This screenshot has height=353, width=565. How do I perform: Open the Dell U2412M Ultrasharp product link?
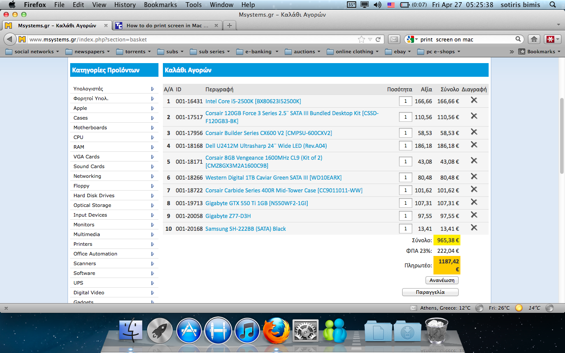click(266, 146)
